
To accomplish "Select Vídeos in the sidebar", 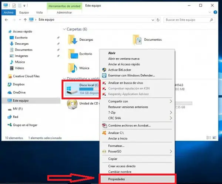I will pyautogui.click(x=19, y=68).
